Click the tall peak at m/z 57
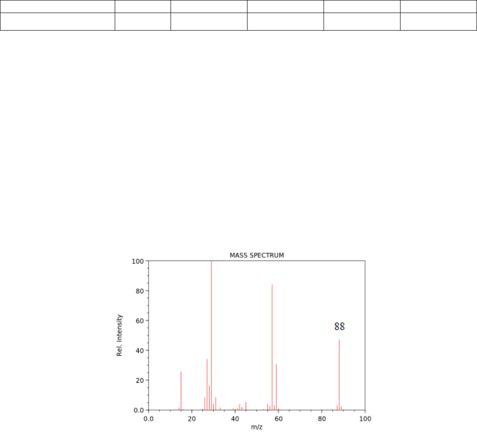 coord(272,346)
